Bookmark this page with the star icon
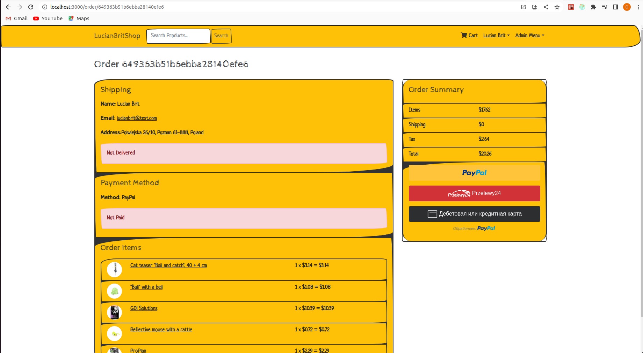643x353 pixels. (x=557, y=7)
